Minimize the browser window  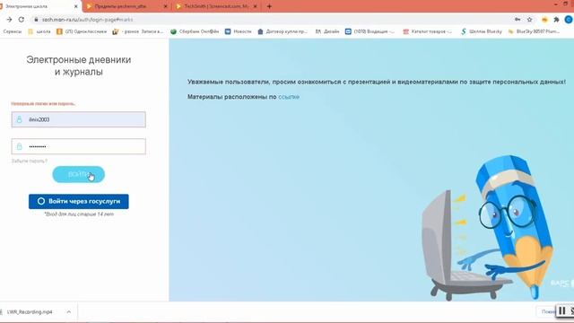[x=556, y=4]
